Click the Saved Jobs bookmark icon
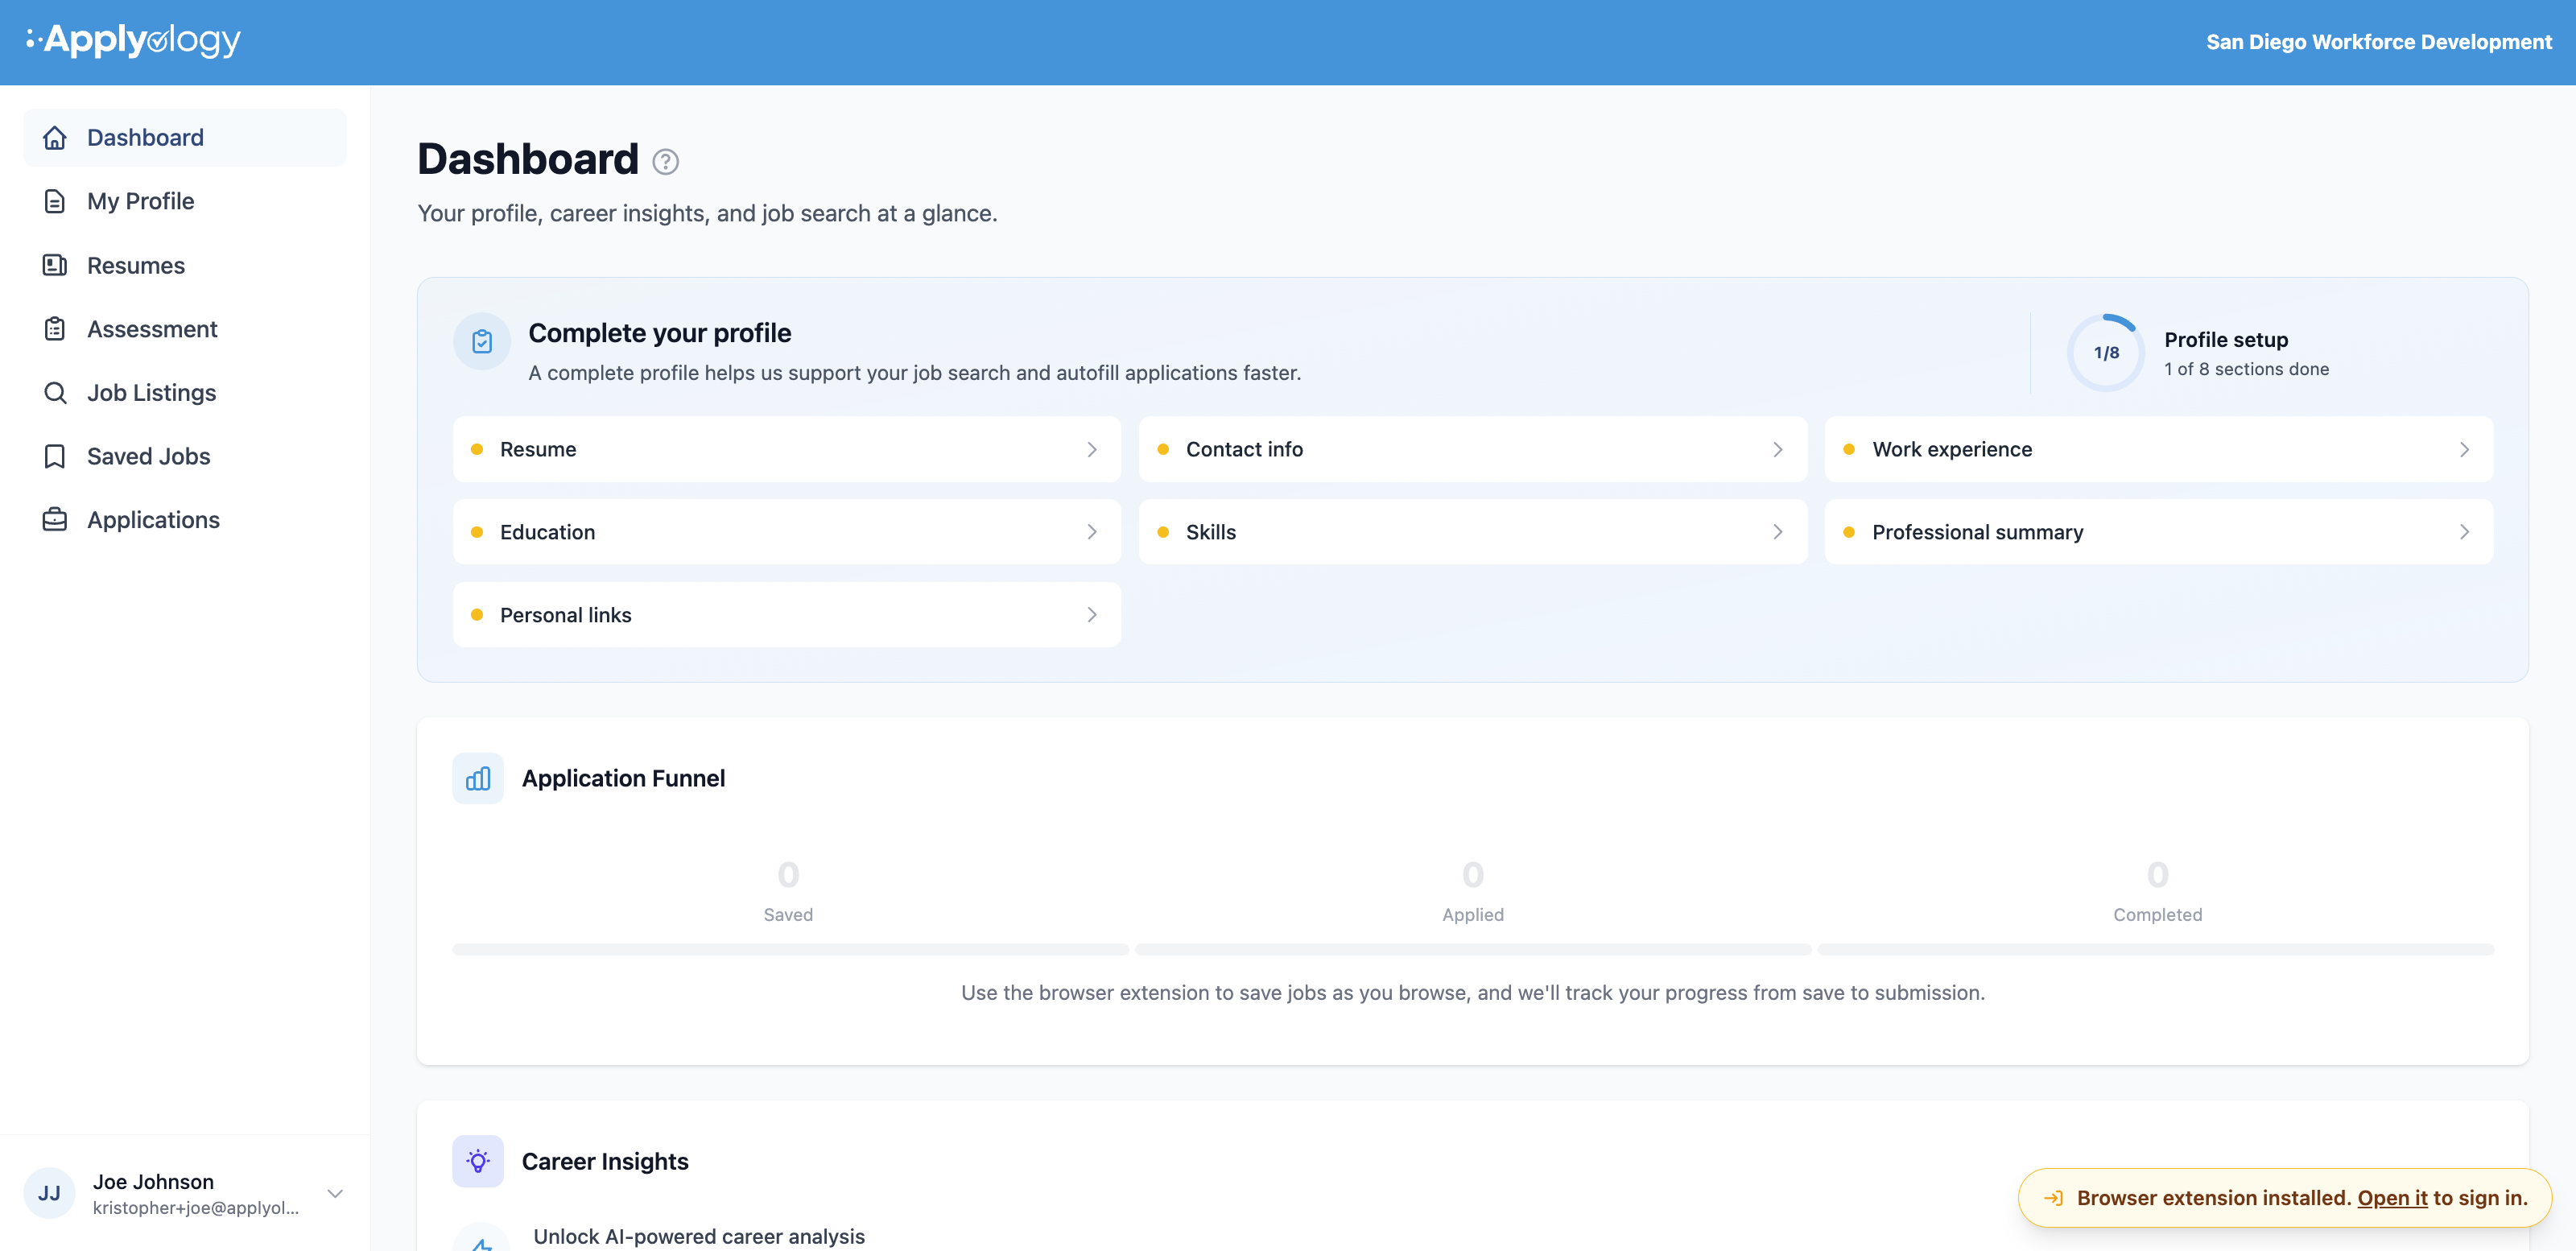Image resolution: width=2576 pixels, height=1251 pixels. point(55,456)
